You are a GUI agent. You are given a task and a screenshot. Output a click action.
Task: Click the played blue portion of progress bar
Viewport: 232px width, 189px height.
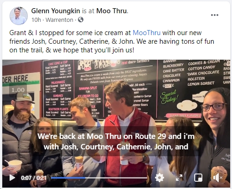tap(68, 178)
